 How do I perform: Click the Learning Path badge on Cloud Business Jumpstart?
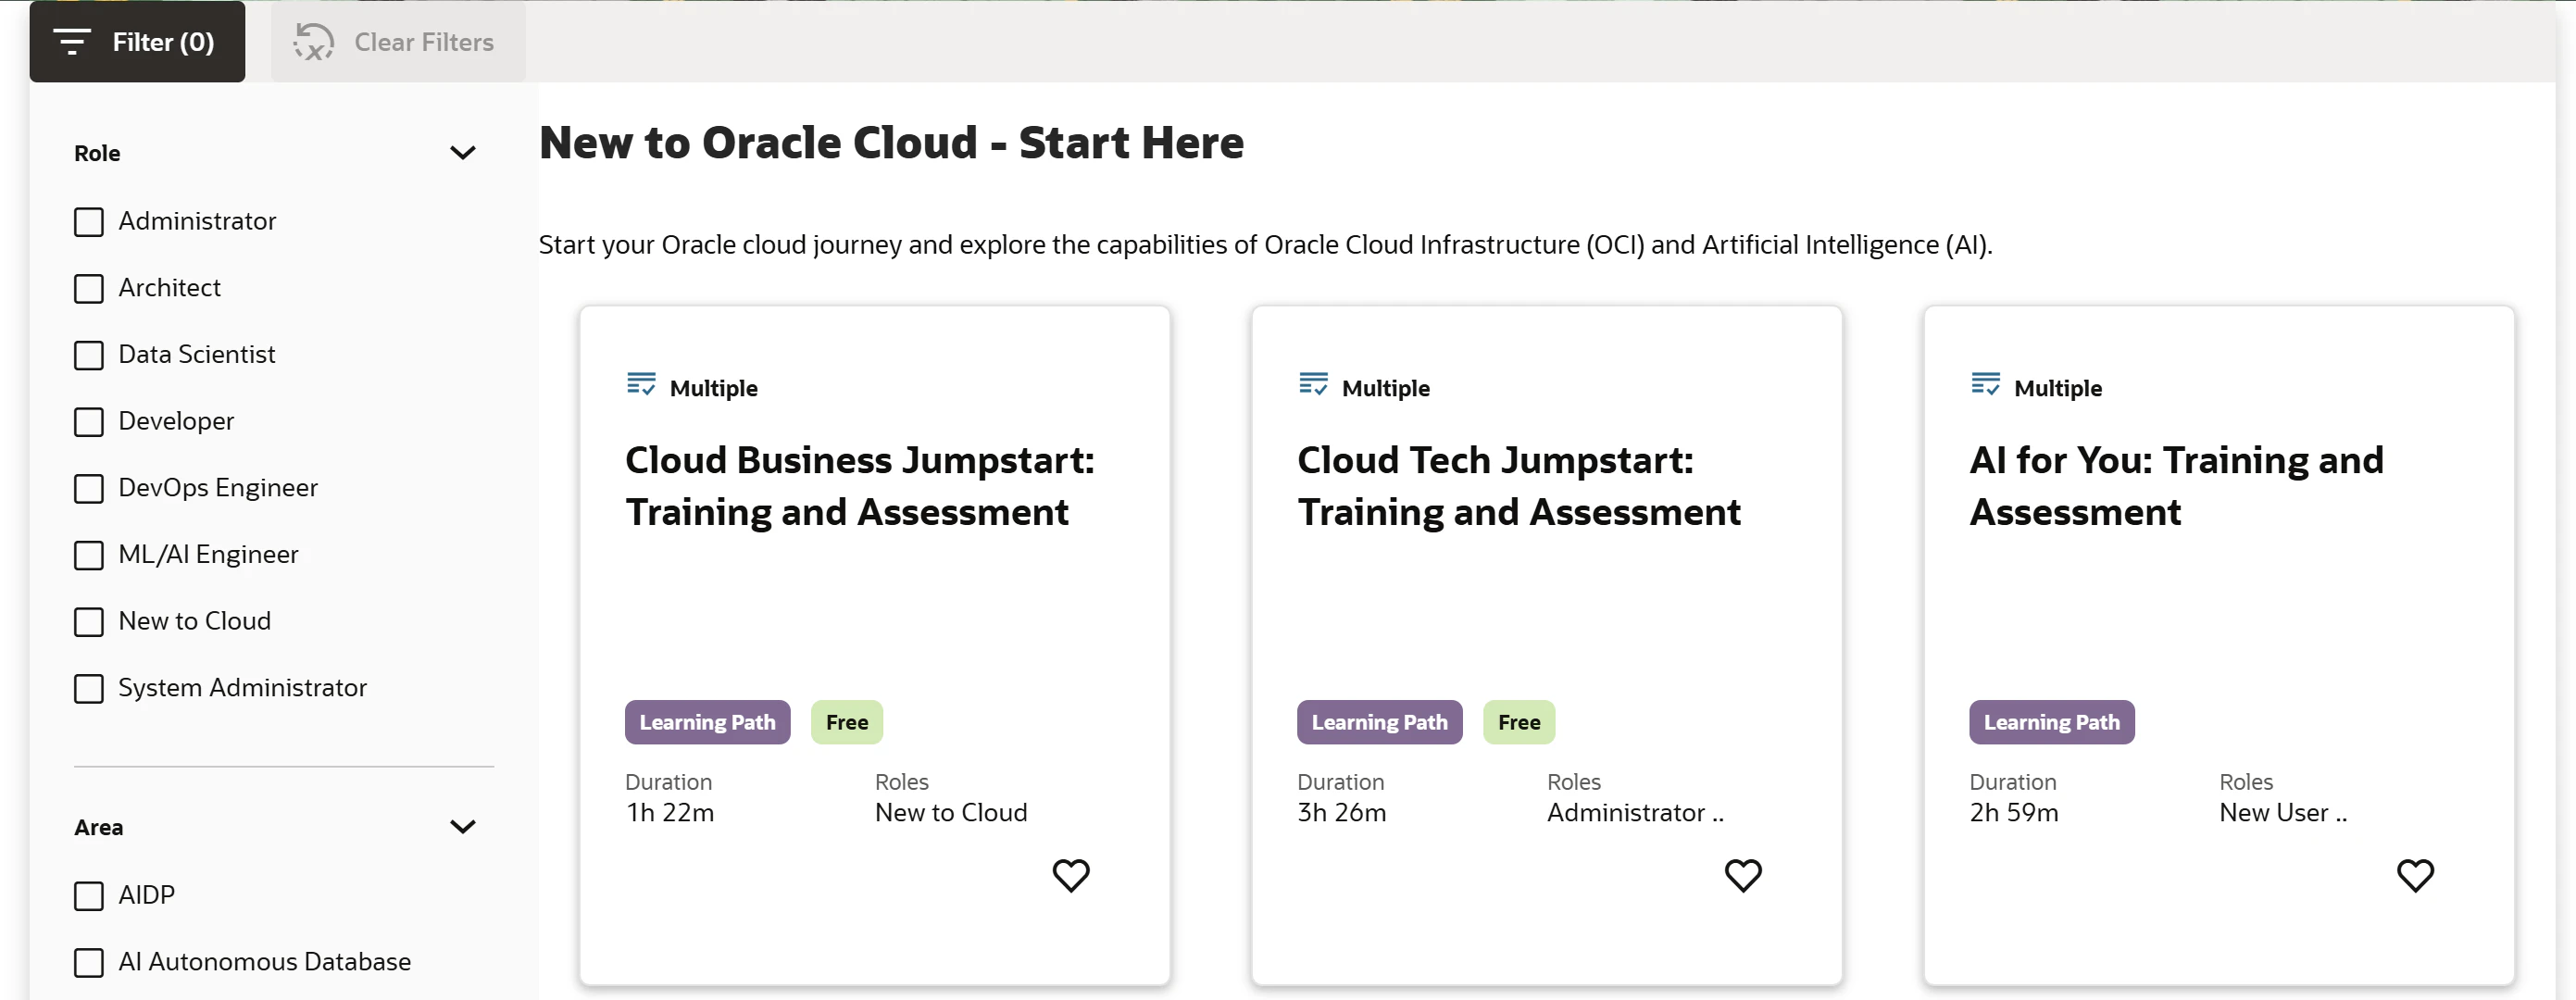[707, 722]
